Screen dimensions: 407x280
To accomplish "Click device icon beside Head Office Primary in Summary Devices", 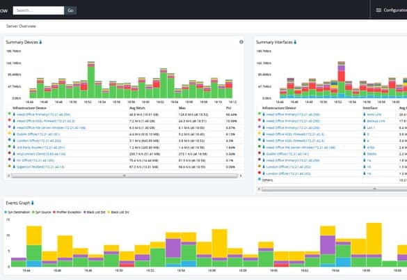I will click(14, 114).
